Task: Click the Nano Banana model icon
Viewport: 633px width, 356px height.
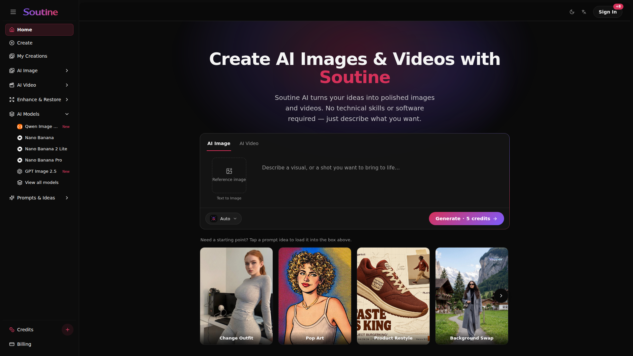Action: (x=20, y=138)
